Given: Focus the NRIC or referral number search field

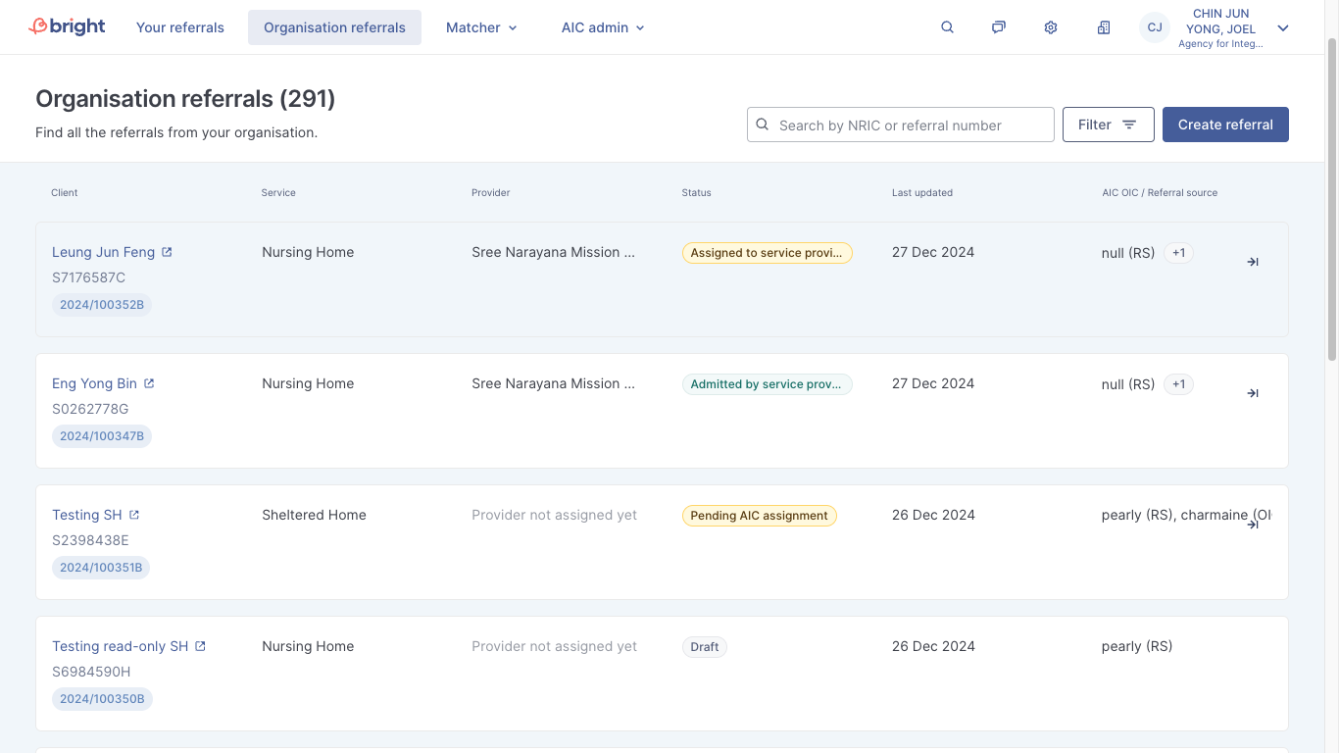Looking at the screenshot, I should click(901, 125).
